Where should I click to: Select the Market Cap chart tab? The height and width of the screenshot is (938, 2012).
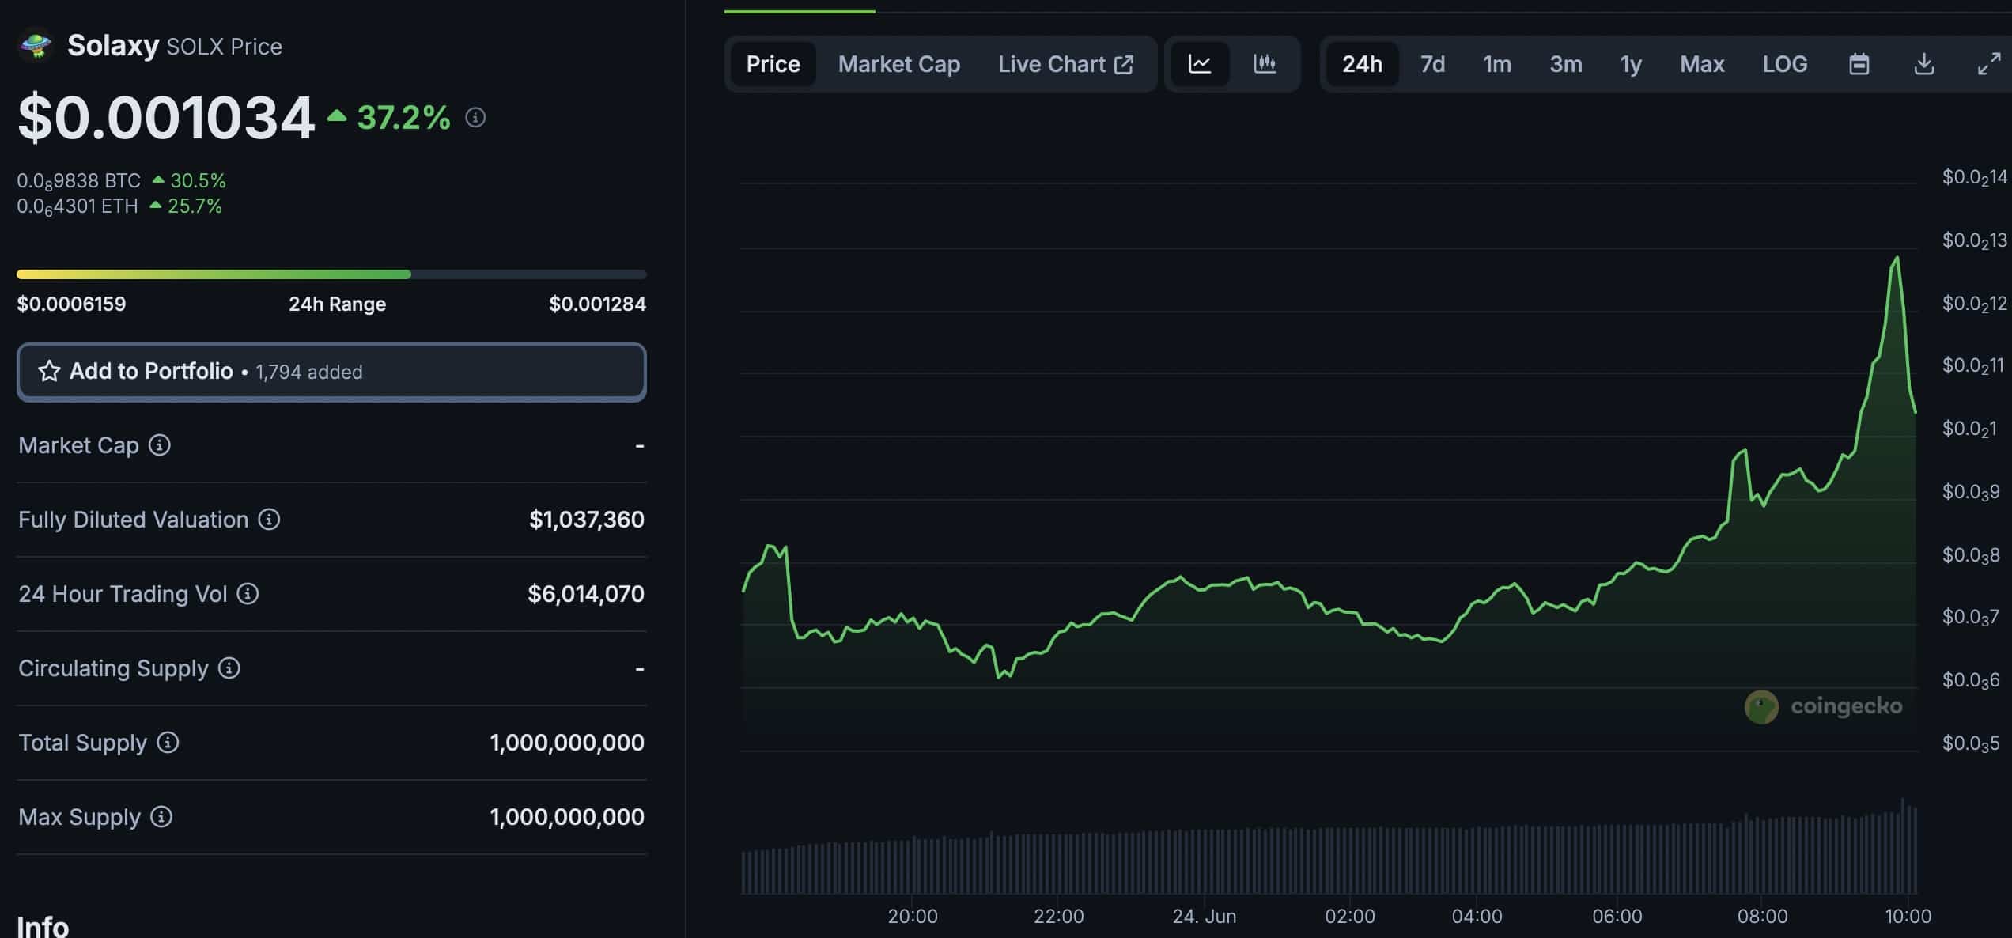[899, 64]
